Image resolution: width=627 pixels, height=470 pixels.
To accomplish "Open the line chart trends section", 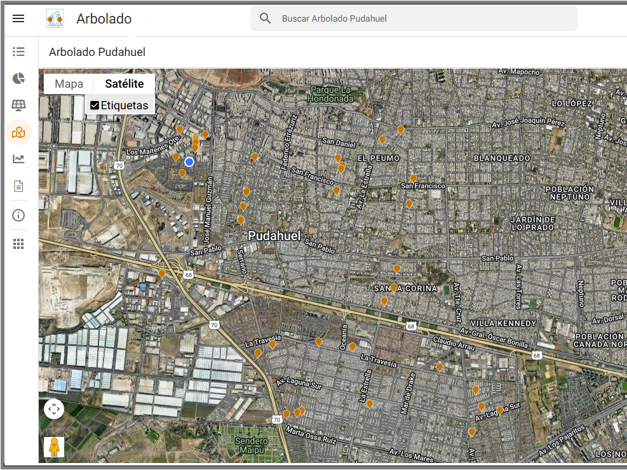I will pyautogui.click(x=18, y=159).
